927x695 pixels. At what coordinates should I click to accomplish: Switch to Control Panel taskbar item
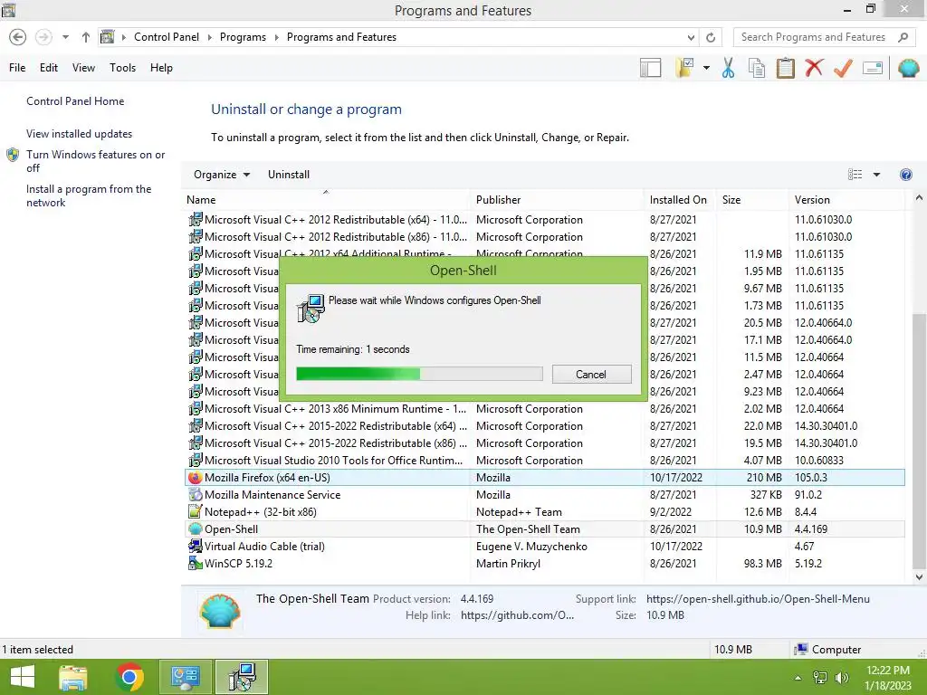185,677
